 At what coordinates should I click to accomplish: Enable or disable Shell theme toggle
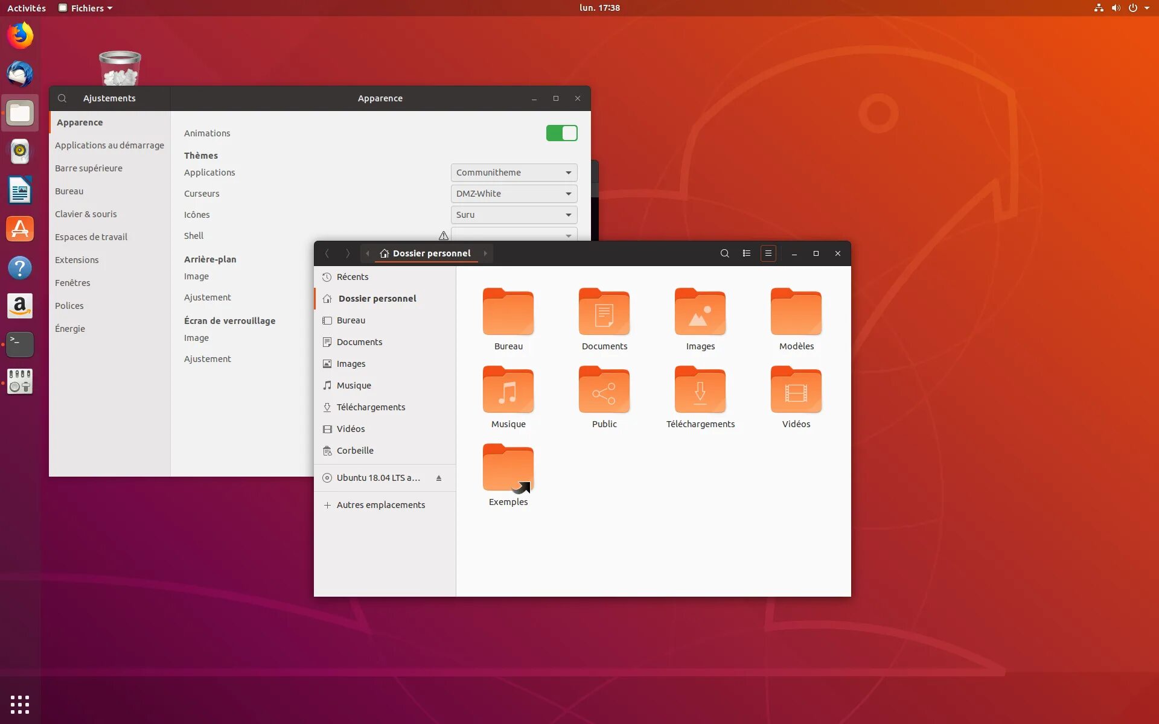coord(442,235)
